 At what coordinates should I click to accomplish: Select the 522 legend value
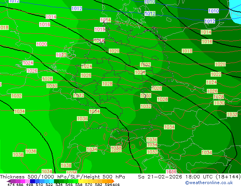point(49,184)
